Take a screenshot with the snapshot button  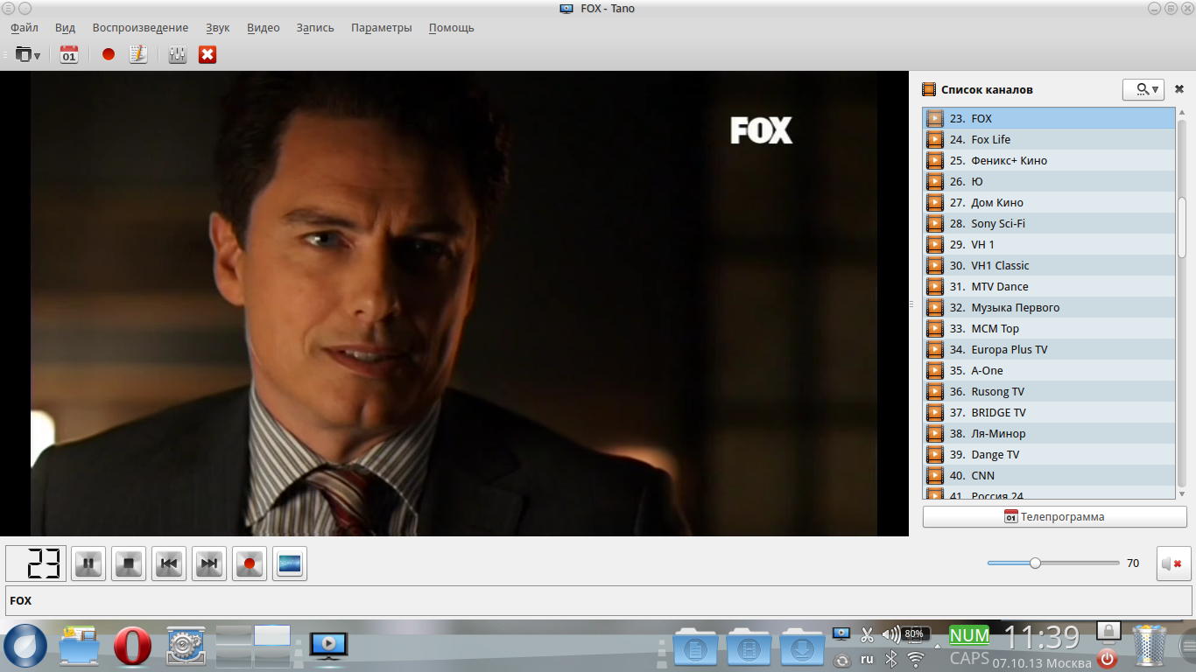(x=290, y=563)
